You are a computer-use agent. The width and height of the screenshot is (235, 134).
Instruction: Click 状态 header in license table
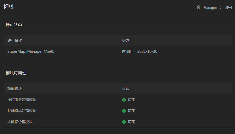(x=125, y=41)
